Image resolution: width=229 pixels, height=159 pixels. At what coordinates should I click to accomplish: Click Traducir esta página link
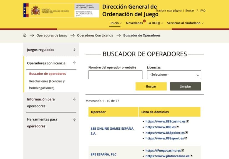169,11
